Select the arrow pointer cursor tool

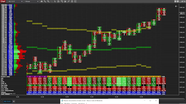[55, 1]
